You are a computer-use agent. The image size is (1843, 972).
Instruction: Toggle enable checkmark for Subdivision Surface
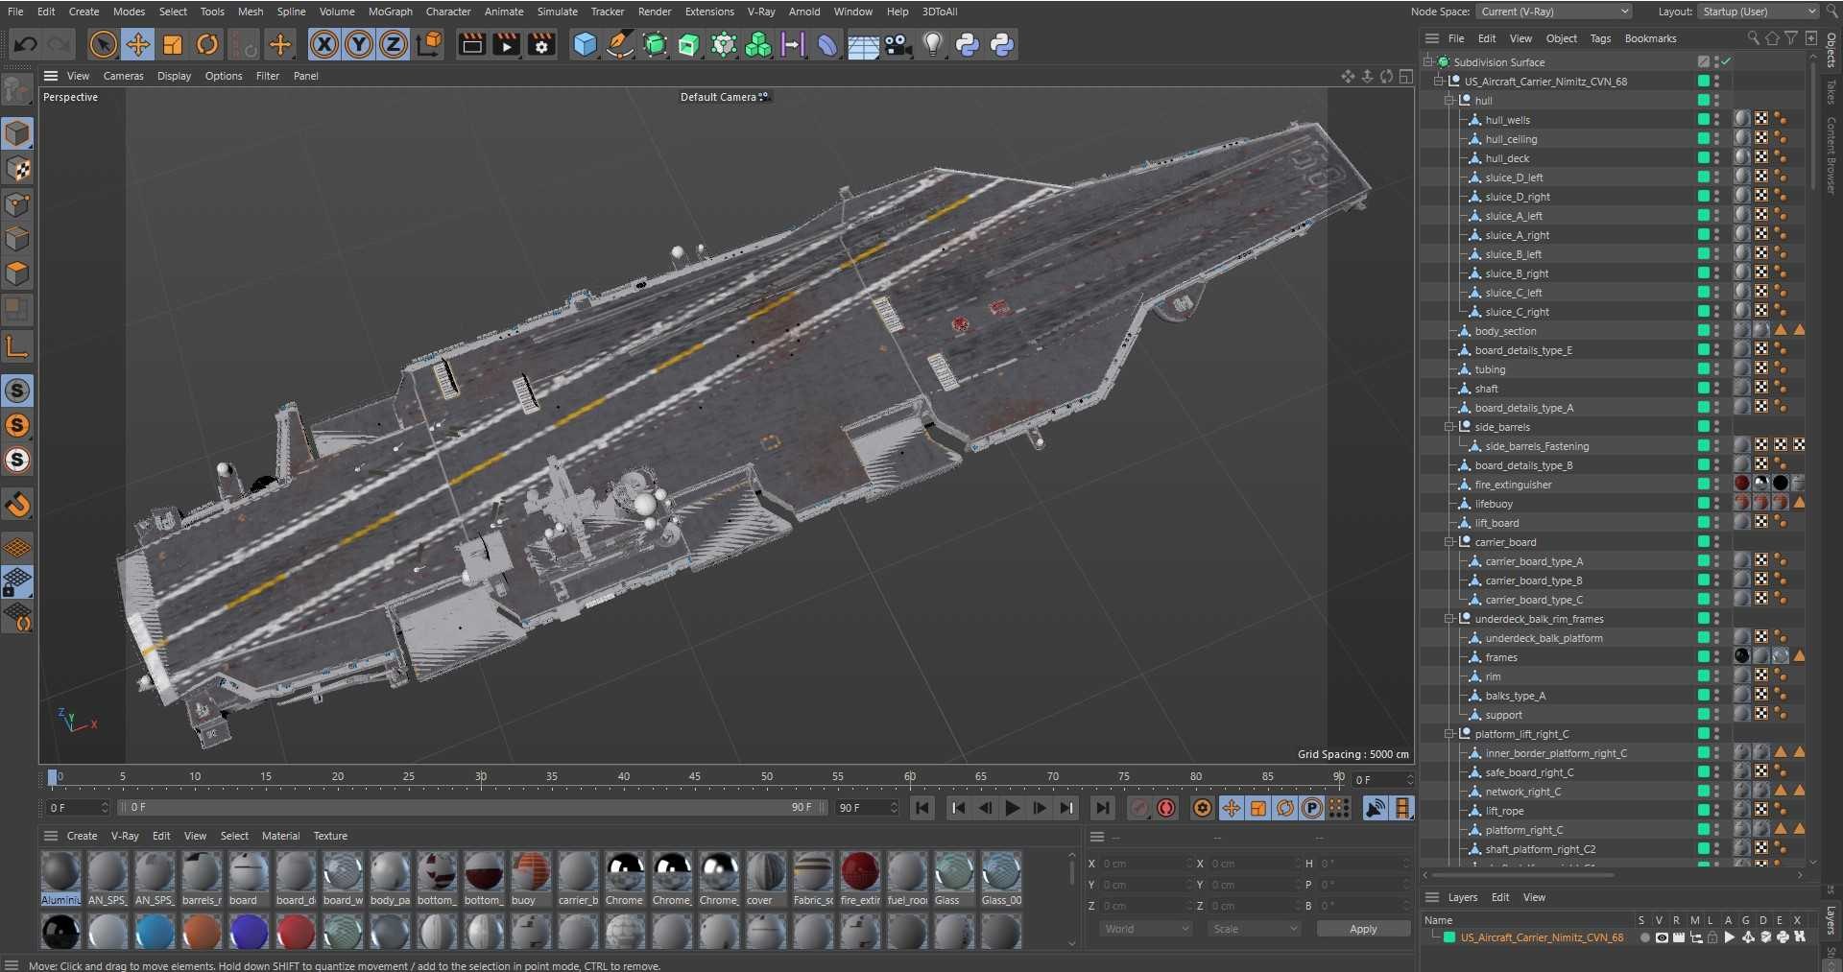click(1726, 61)
